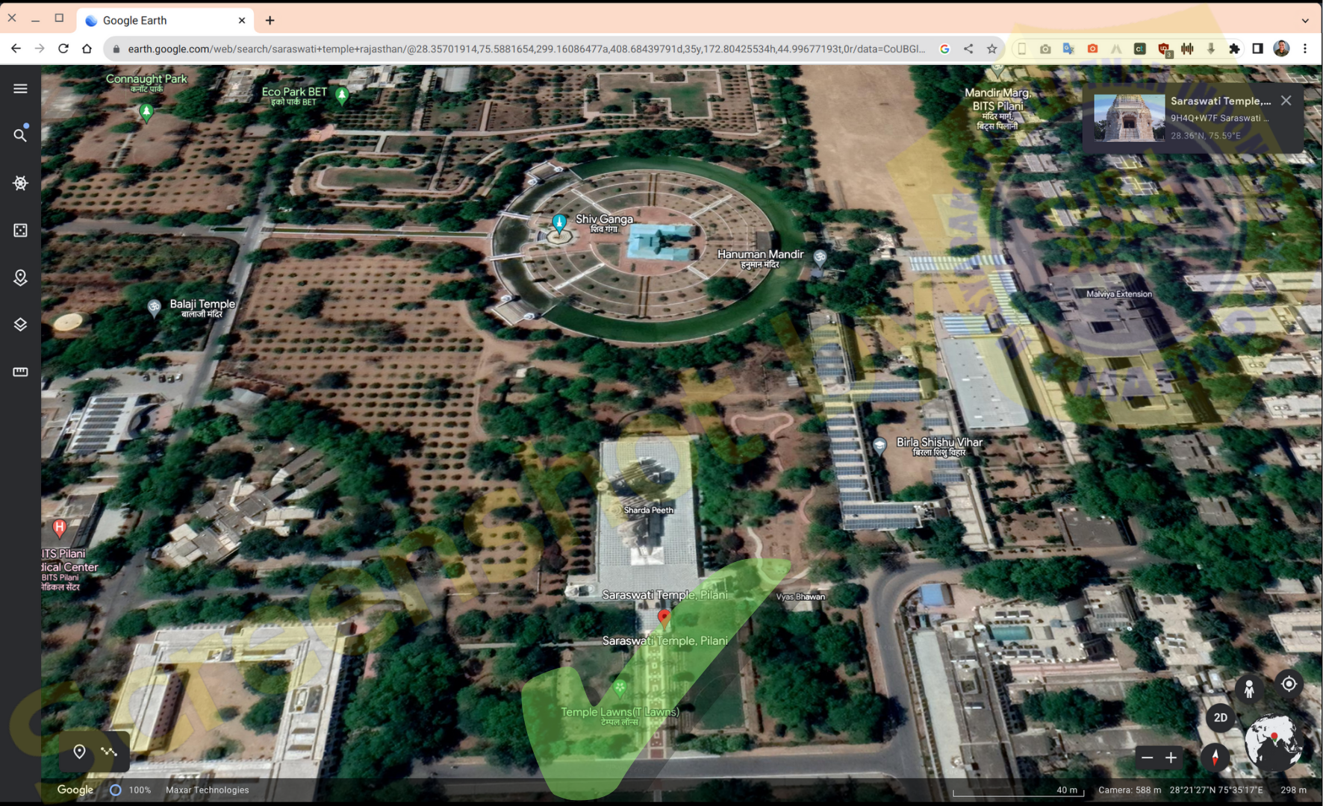
Task: Click the red Saraswati Temple pin
Action: click(664, 618)
